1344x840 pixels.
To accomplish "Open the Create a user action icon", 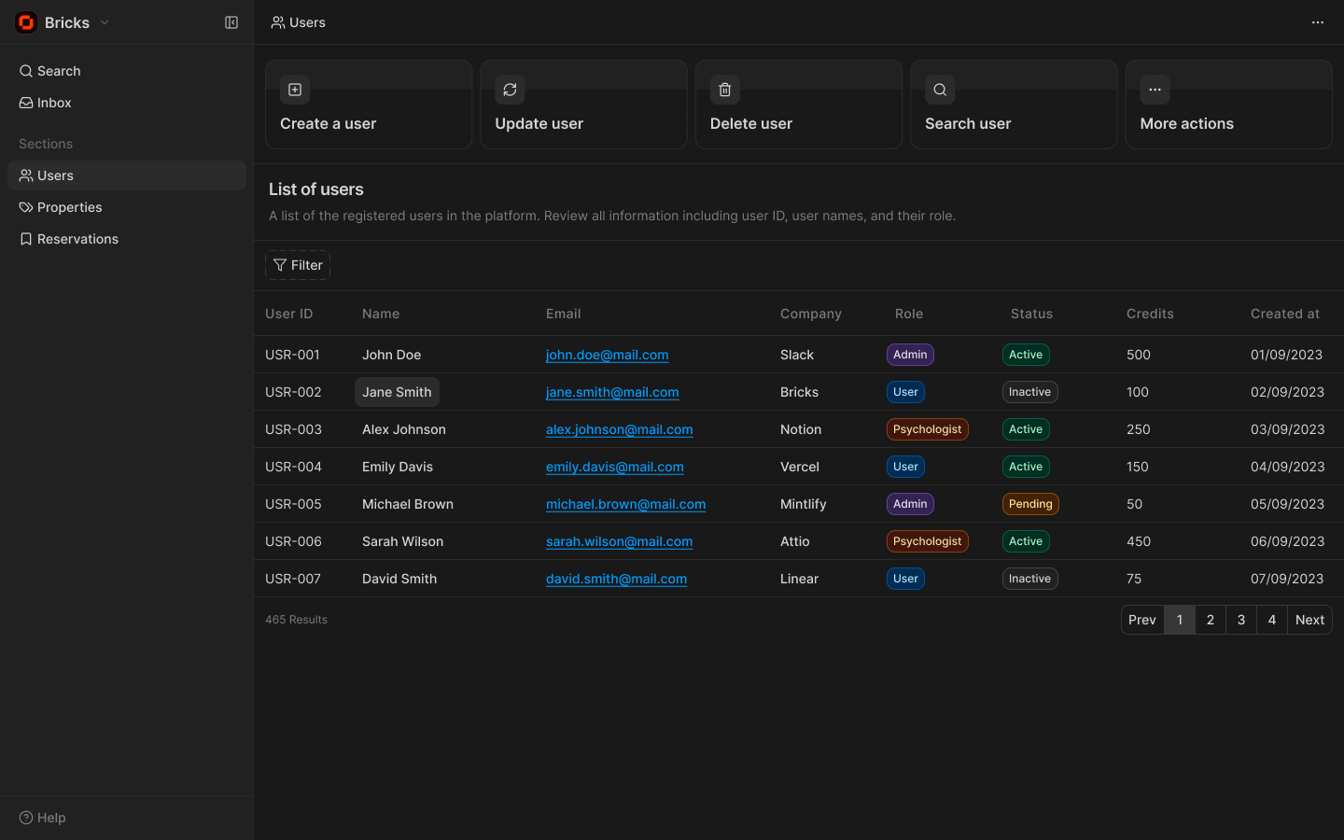I will pos(294,90).
